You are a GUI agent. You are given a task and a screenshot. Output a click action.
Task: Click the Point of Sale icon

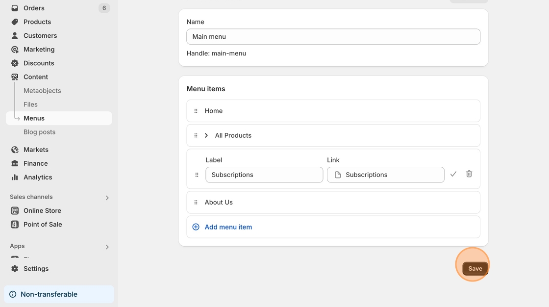pos(15,224)
